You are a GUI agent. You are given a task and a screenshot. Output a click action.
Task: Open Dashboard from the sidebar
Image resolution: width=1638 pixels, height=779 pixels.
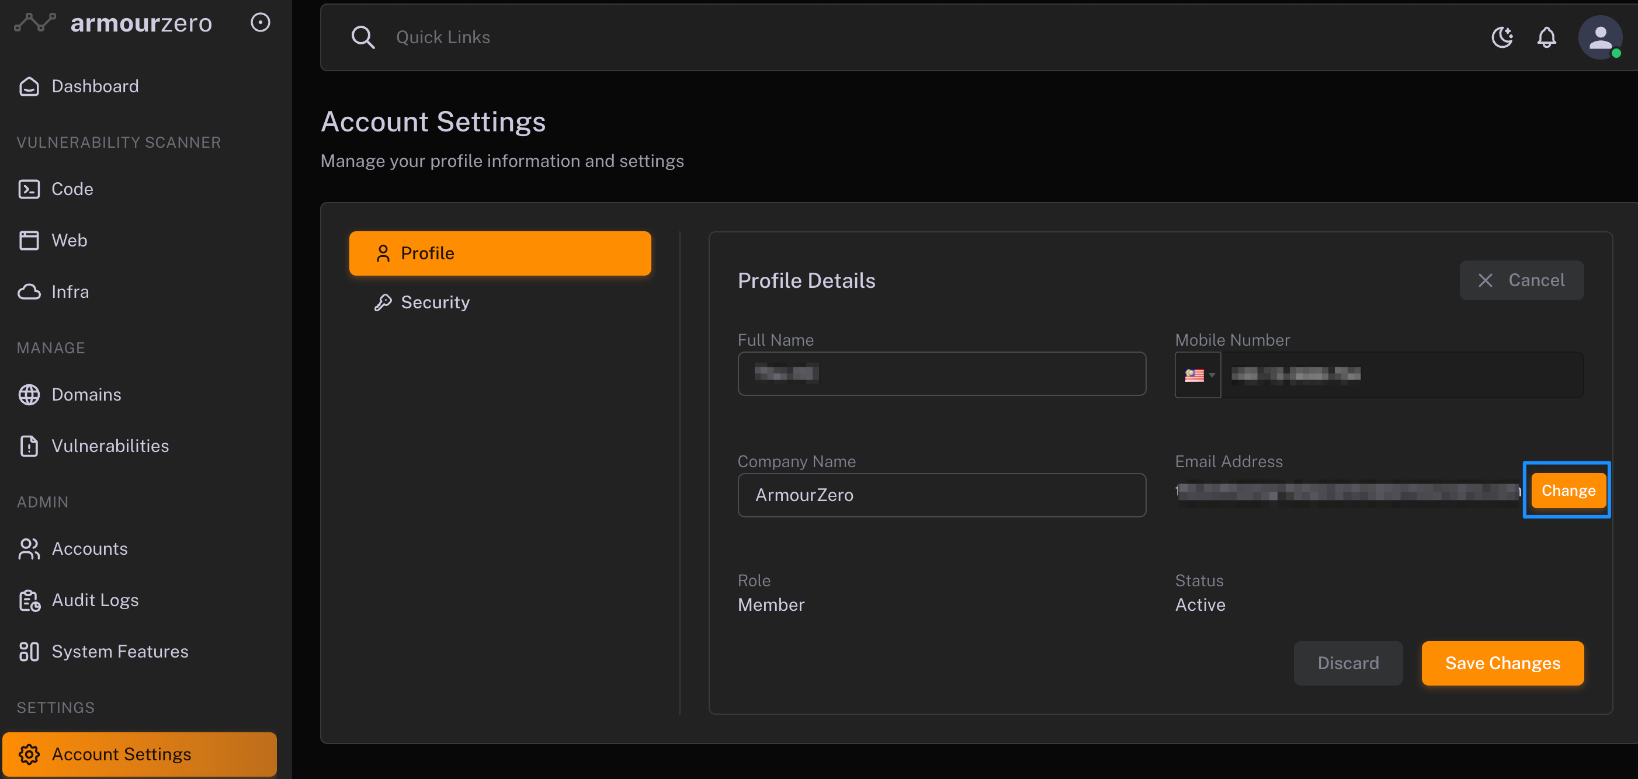(95, 86)
